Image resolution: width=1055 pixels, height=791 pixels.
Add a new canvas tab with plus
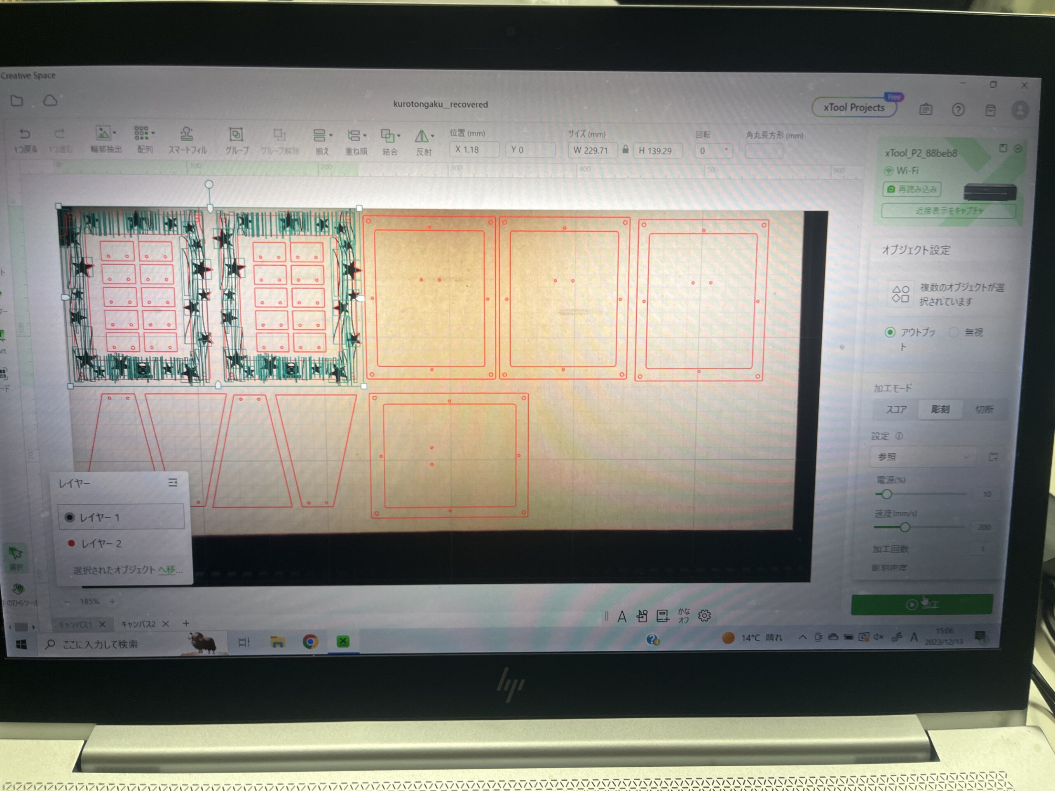coord(186,623)
